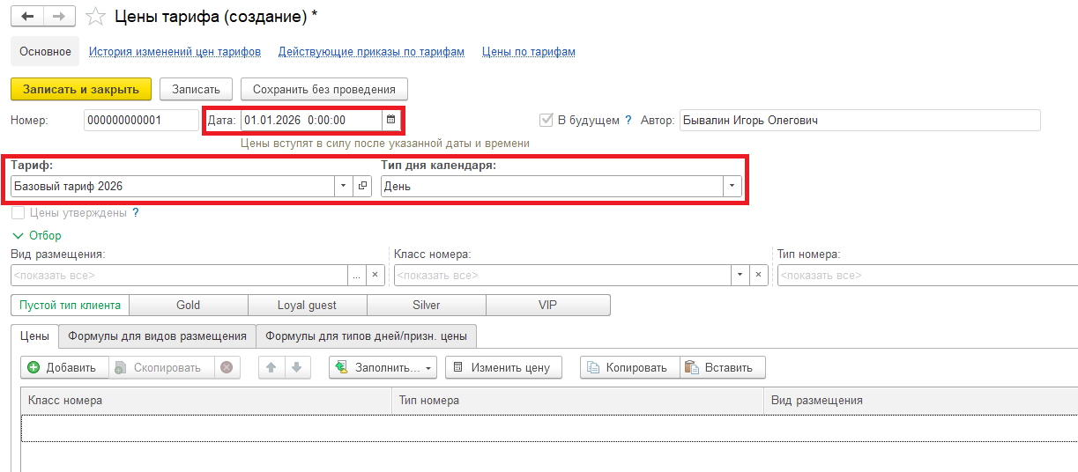Open Цены по тарифам link

[529, 52]
